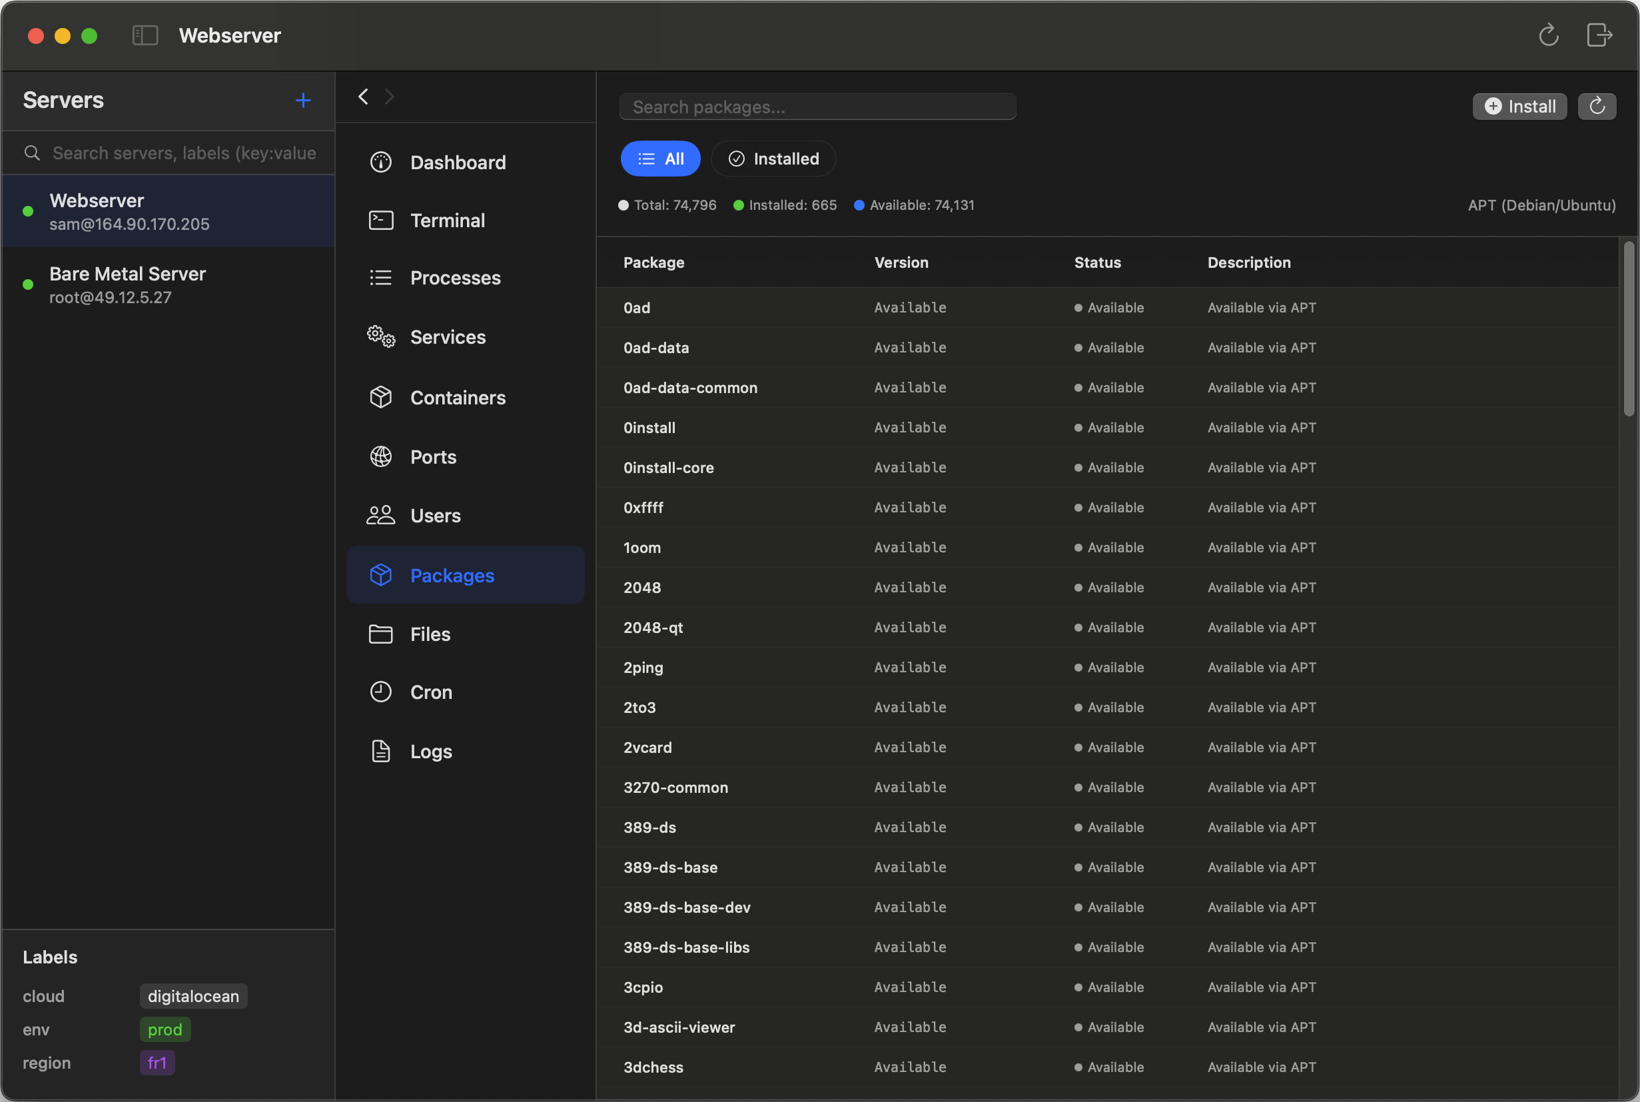The height and width of the screenshot is (1102, 1640).
Task: Click the digitalocean cloud label tag
Action: 193,996
